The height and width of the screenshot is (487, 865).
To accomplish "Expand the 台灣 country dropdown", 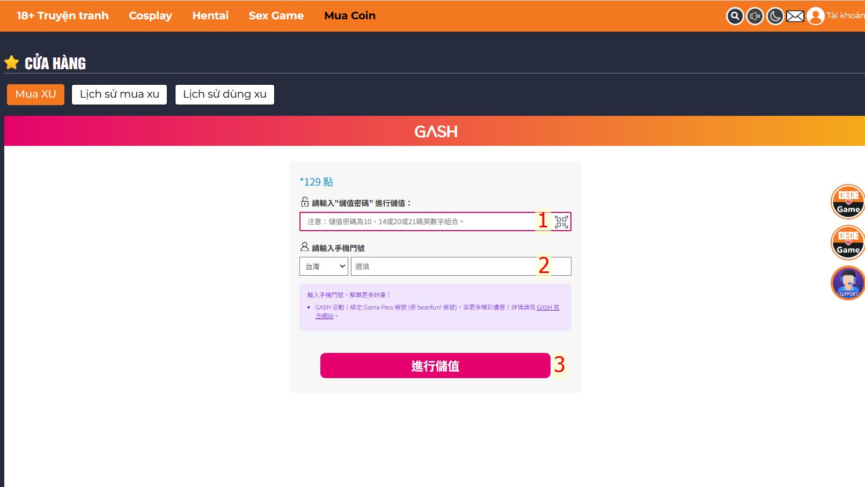I will point(324,267).
